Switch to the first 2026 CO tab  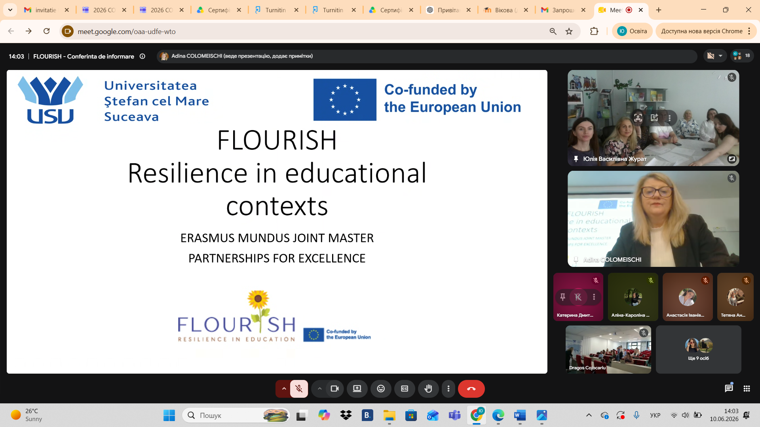(x=104, y=10)
